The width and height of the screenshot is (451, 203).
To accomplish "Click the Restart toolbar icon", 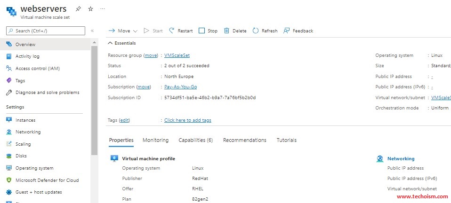I will [172, 31].
